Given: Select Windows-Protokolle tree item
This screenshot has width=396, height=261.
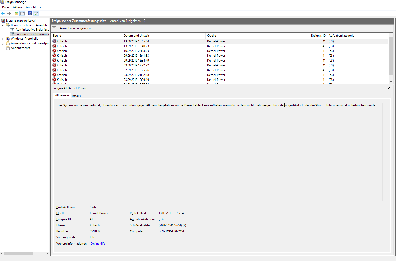Looking at the screenshot, I should click(25, 39).
